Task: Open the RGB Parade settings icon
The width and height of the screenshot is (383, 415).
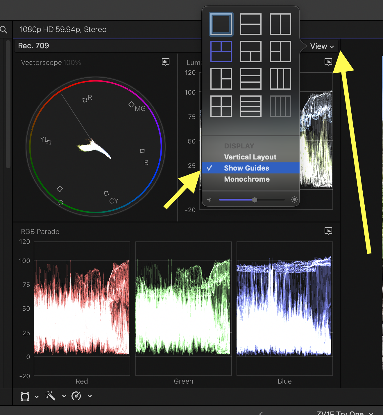Action: pos(328,231)
